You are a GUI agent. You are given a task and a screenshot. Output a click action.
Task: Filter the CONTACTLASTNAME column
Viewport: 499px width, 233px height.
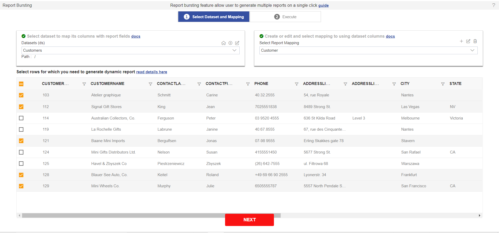199,84
